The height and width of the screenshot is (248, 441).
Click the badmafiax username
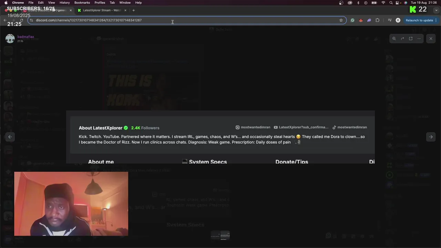pyautogui.click(x=26, y=37)
